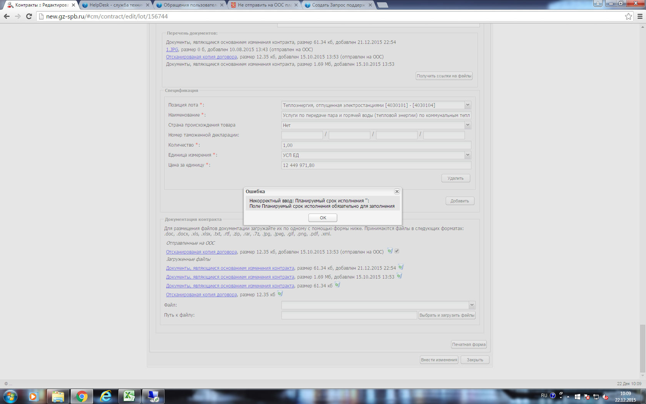The height and width of the screenshot is (404, 646).
Task: Switch to 'Создать Запрос поддержки' tab
Action: (338, 5)
